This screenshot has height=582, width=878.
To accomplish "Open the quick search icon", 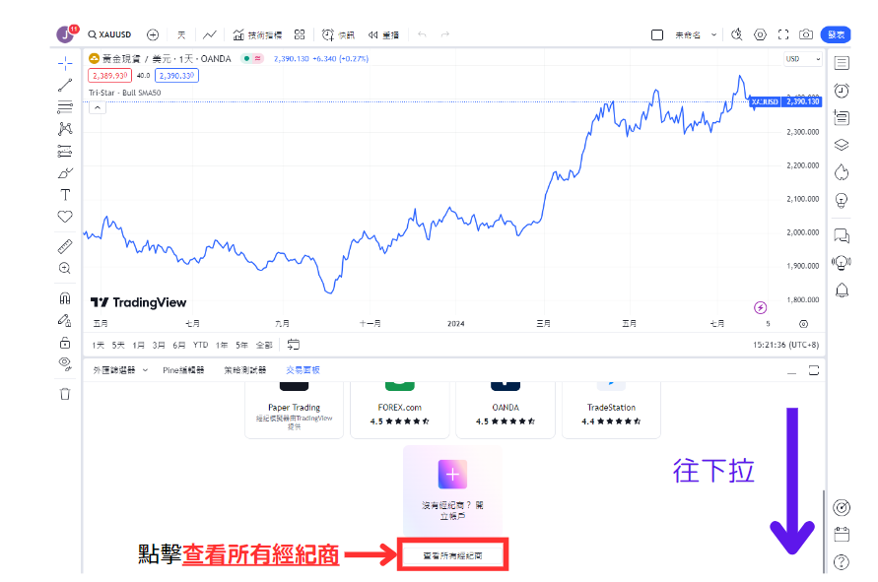I will click(736, 34).
